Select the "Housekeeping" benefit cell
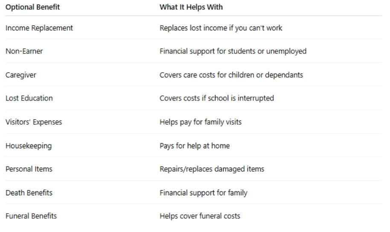Screen dimensions: 390x232 pyautogui.click(x=29, y=146)
